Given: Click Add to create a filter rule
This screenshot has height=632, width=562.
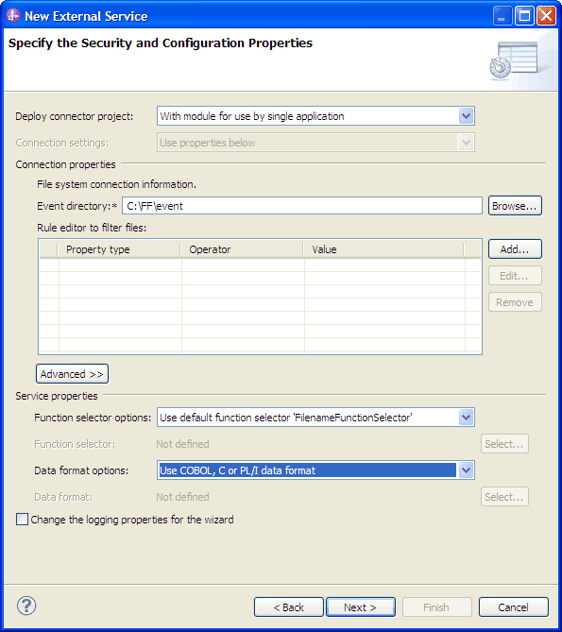Looking at the screenshot, I should pos(515,249).
